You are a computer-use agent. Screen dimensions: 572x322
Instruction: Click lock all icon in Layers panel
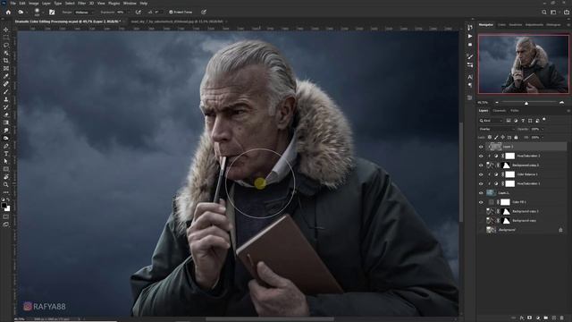[516, 137]
